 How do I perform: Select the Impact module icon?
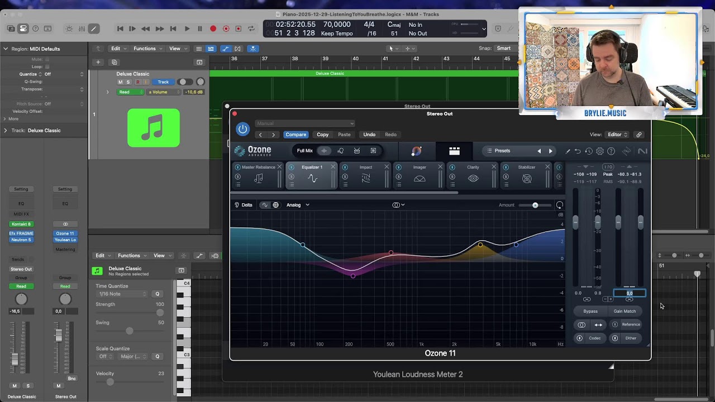coord(366,179)
